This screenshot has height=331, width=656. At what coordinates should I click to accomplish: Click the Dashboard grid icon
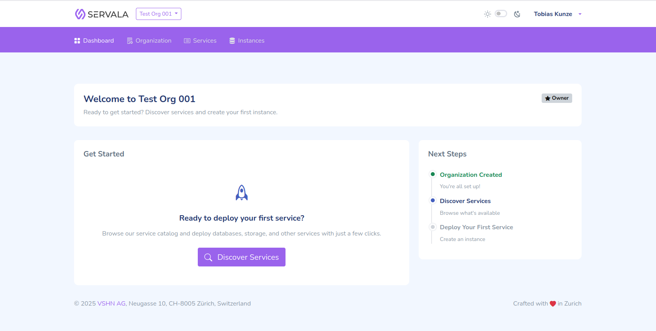pos(77,41)
